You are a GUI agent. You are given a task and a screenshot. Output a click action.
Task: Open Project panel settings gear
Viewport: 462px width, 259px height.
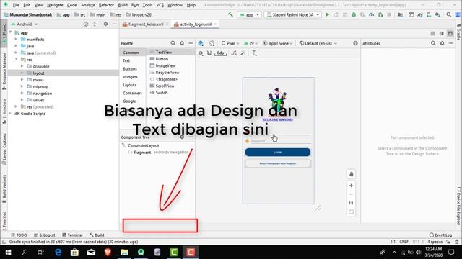tap(105, 24)
